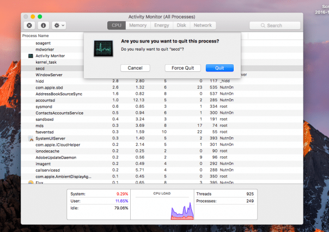The image size is (329, 232).
Task: Focus the Search field
Action: pos(275,26)
